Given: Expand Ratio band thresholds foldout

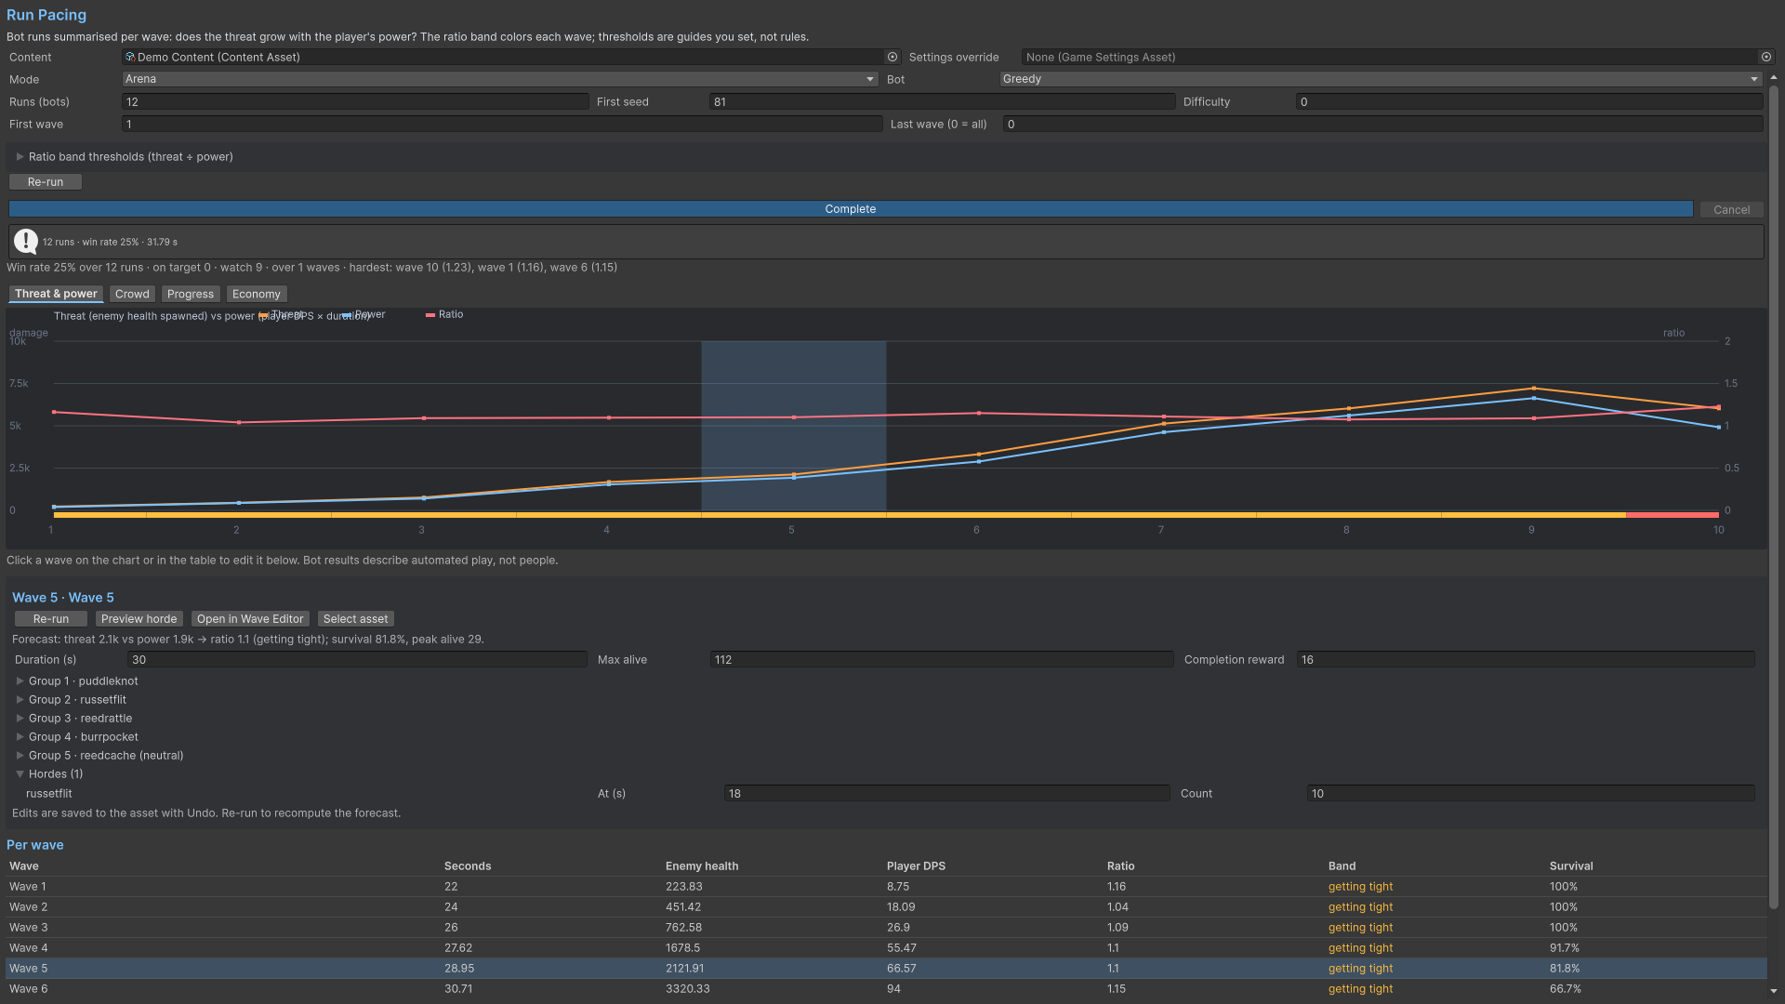Looking at the screenshot, I should (x=20, y=157).
